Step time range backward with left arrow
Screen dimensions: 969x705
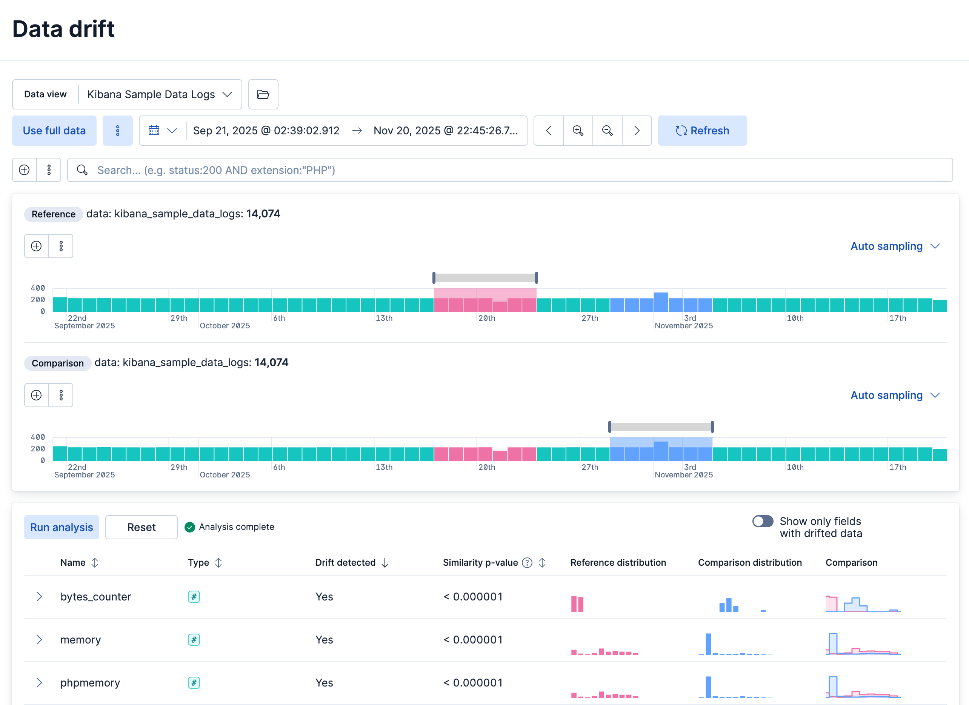coord(549,131)
